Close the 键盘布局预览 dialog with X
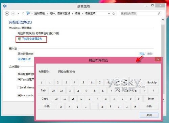 point(158,59)
